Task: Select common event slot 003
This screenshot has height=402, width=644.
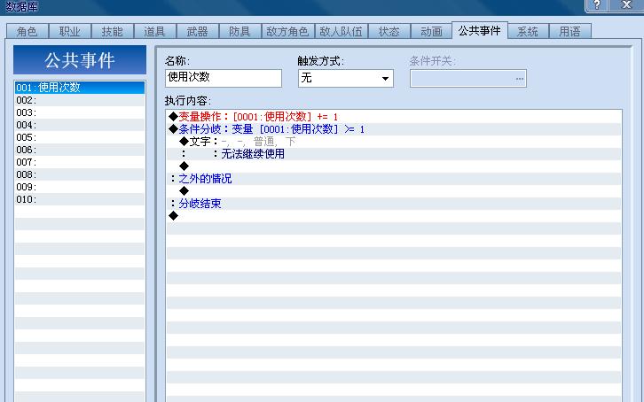Action: point(80,112)
